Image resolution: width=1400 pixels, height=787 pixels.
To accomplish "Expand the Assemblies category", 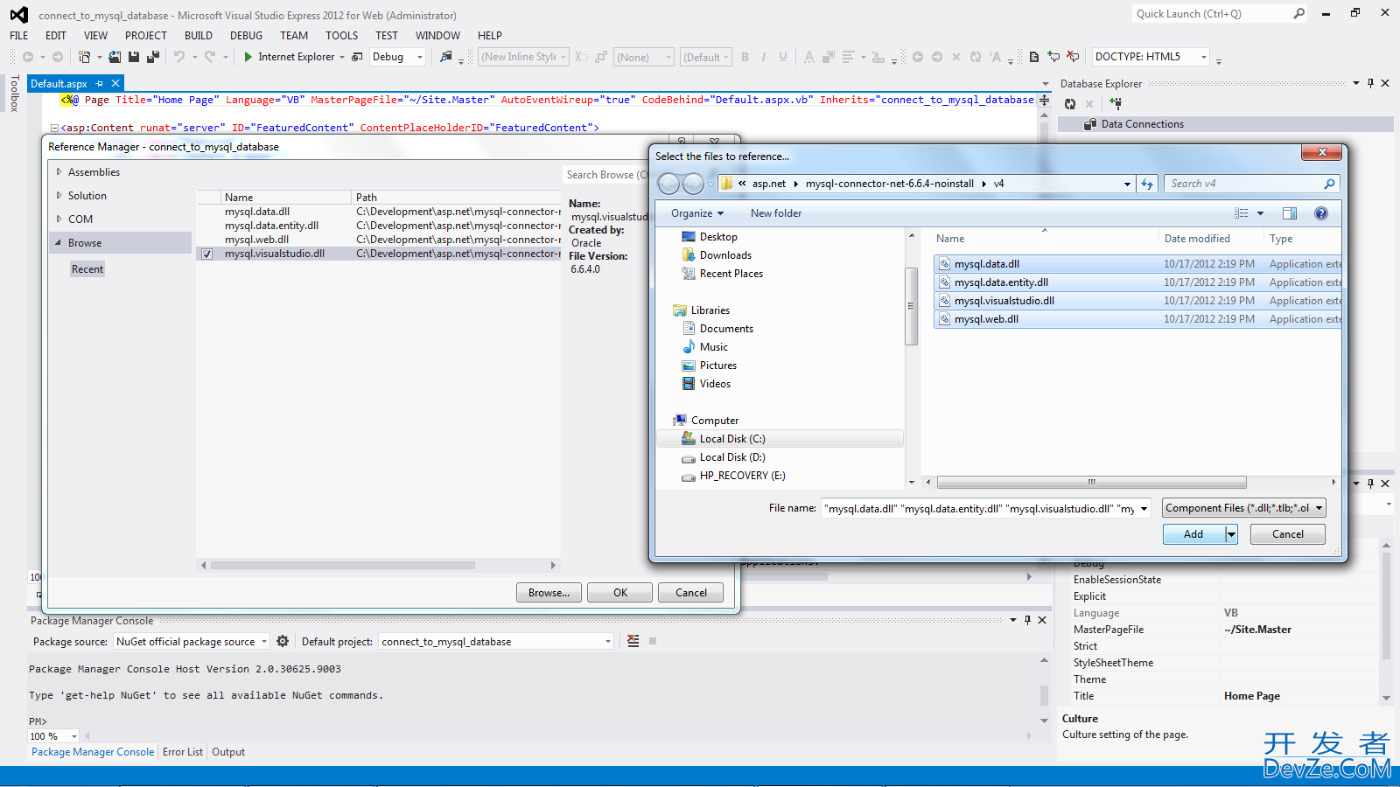I will [59, 171].
